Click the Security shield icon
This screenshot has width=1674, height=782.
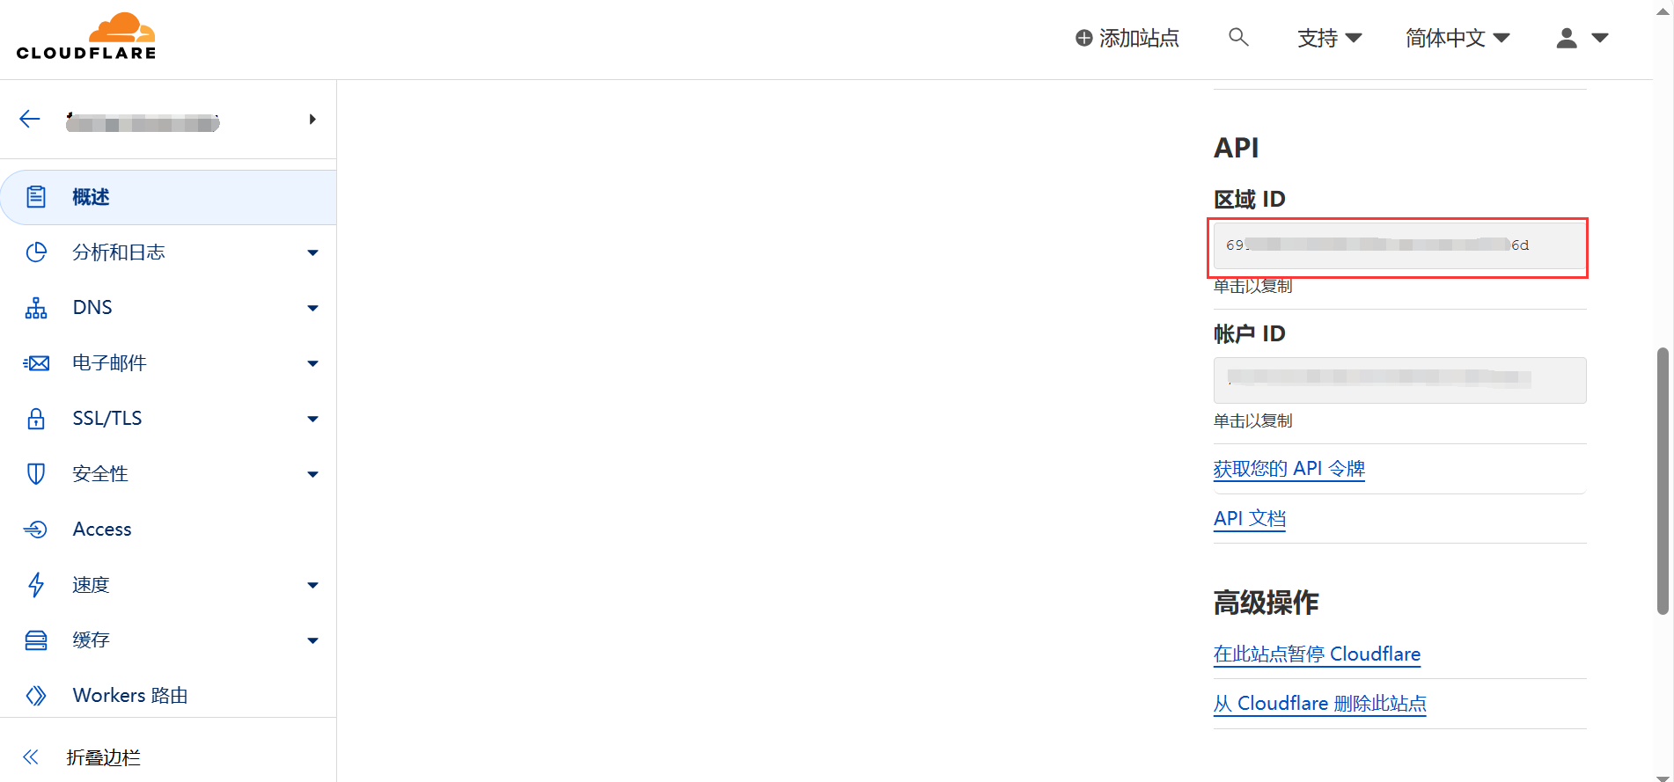click(36, 474)
